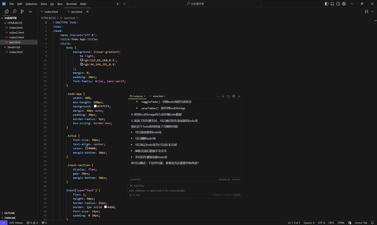Select the index.html tab in Composer

(x=158, y=96)
